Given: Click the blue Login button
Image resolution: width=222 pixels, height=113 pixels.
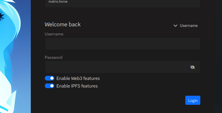Looking at the screenshot, I should [x=193, y=100].
